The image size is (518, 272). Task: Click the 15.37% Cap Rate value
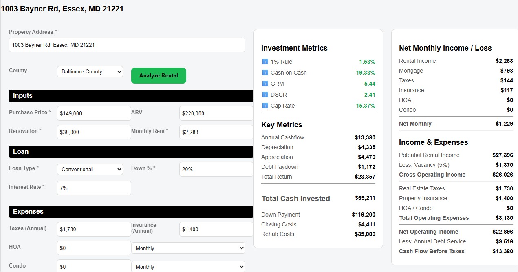366,106
